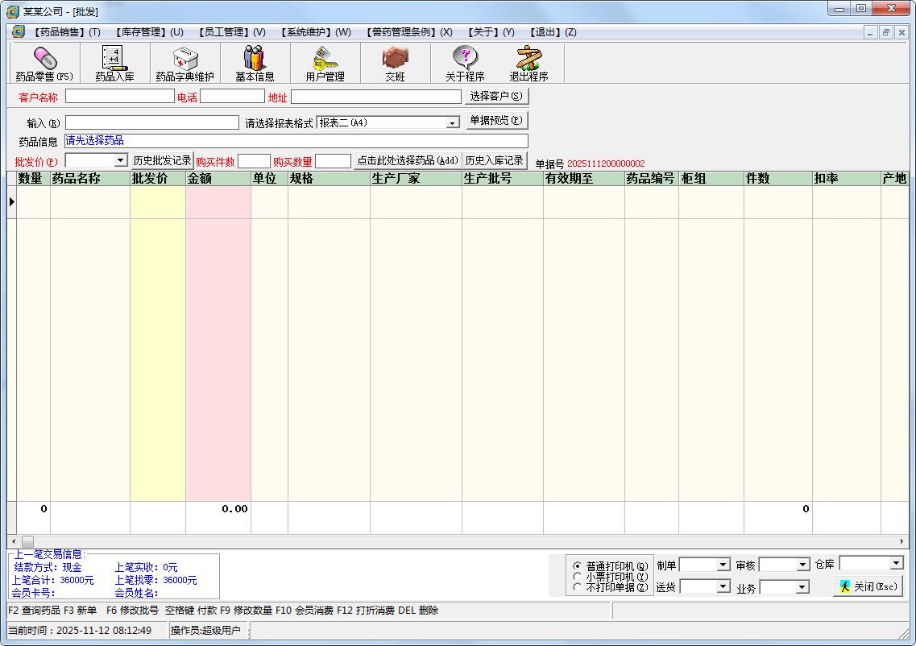Click the 基本信息 toolbar icon

point(255,63)
